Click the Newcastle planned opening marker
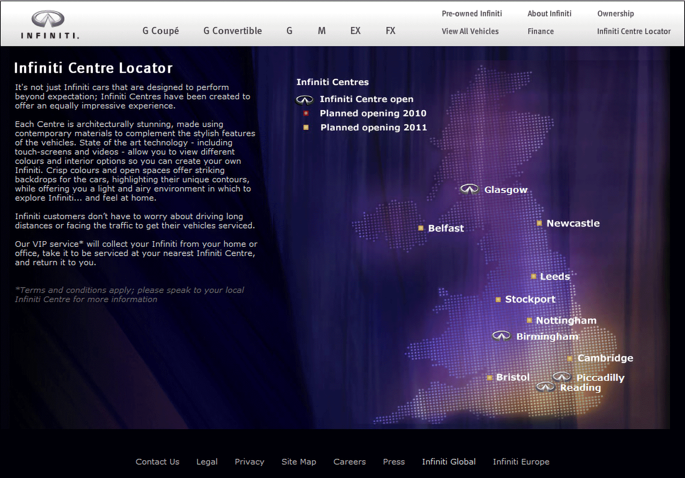The image size is (685, 478). pos(539,223)
